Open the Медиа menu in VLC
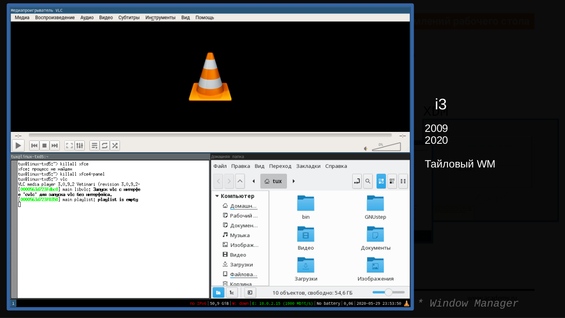The width and height of the screenshot is (565, 318). (x=22, y=17)
